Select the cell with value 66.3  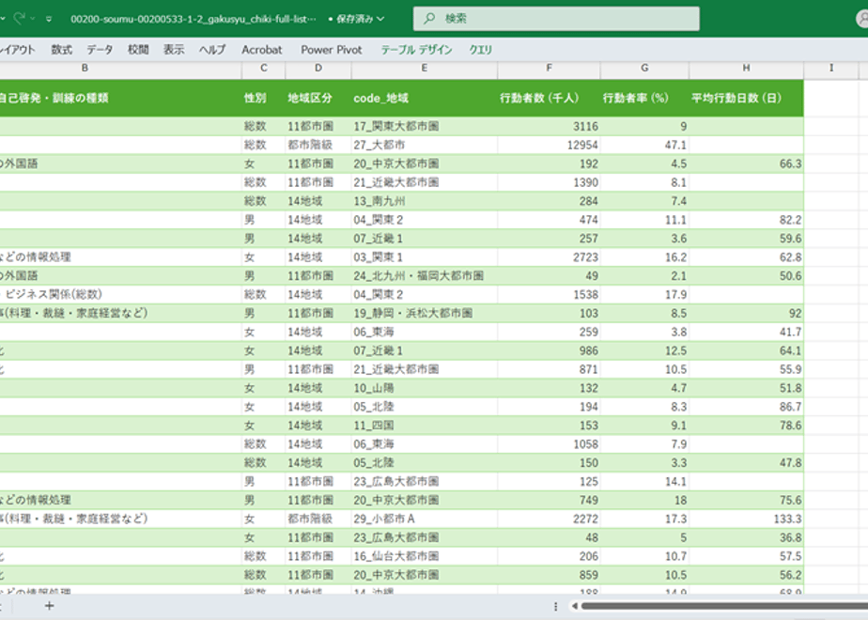[746, 163]
